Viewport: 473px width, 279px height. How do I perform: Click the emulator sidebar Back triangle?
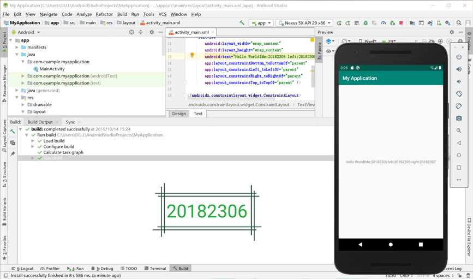459,143
